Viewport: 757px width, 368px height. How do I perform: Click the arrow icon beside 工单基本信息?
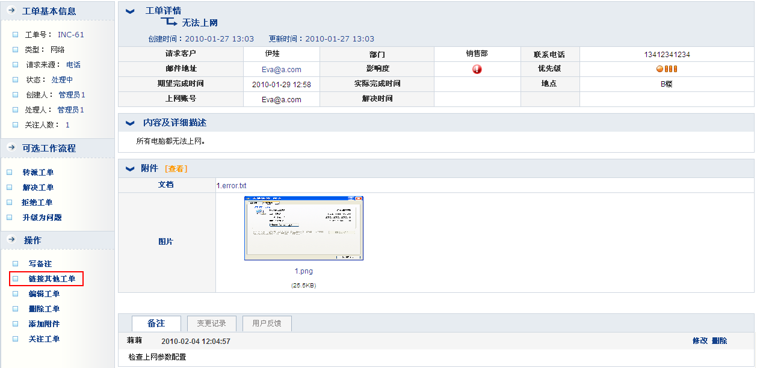(11, 11)
